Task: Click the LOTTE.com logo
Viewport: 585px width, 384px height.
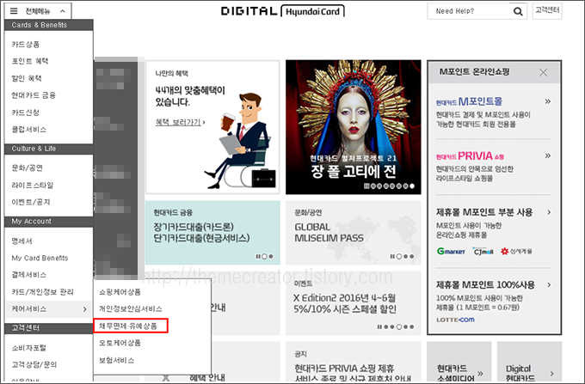Action: point(456,320)
